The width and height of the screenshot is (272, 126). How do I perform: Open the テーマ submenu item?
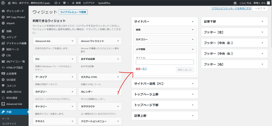pos(6,119)
